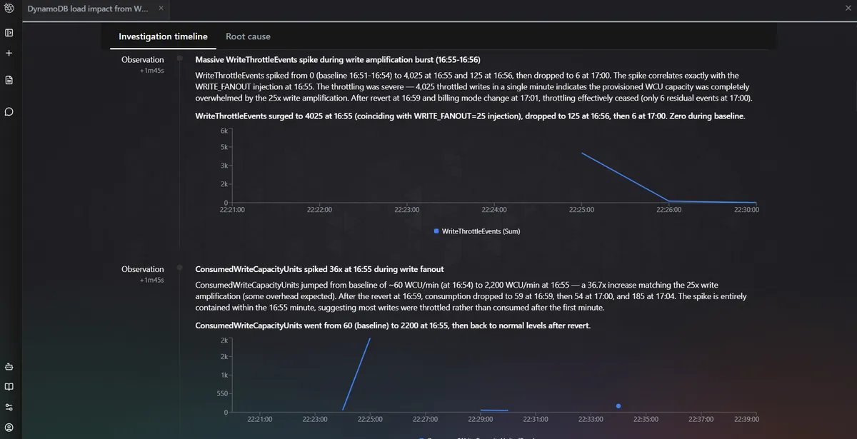Open the sliders settings icon
The height and width of the screenshot is (439, 857).
(x=9, y=407)
